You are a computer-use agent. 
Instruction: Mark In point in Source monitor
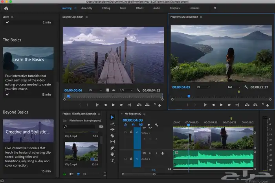point(80,105)
